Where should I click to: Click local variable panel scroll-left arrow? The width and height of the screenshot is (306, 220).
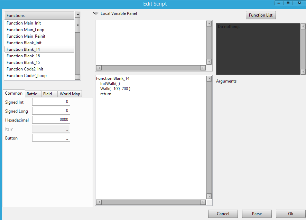point(99,68)
